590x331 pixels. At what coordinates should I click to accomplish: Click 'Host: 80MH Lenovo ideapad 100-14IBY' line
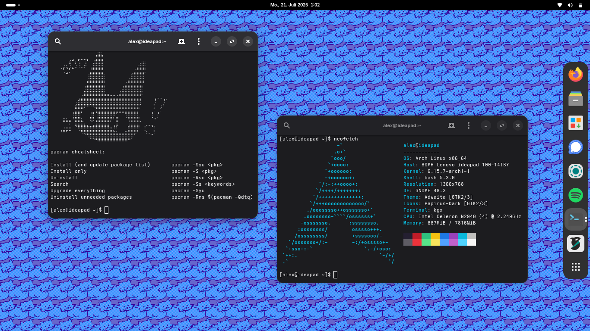456,165
